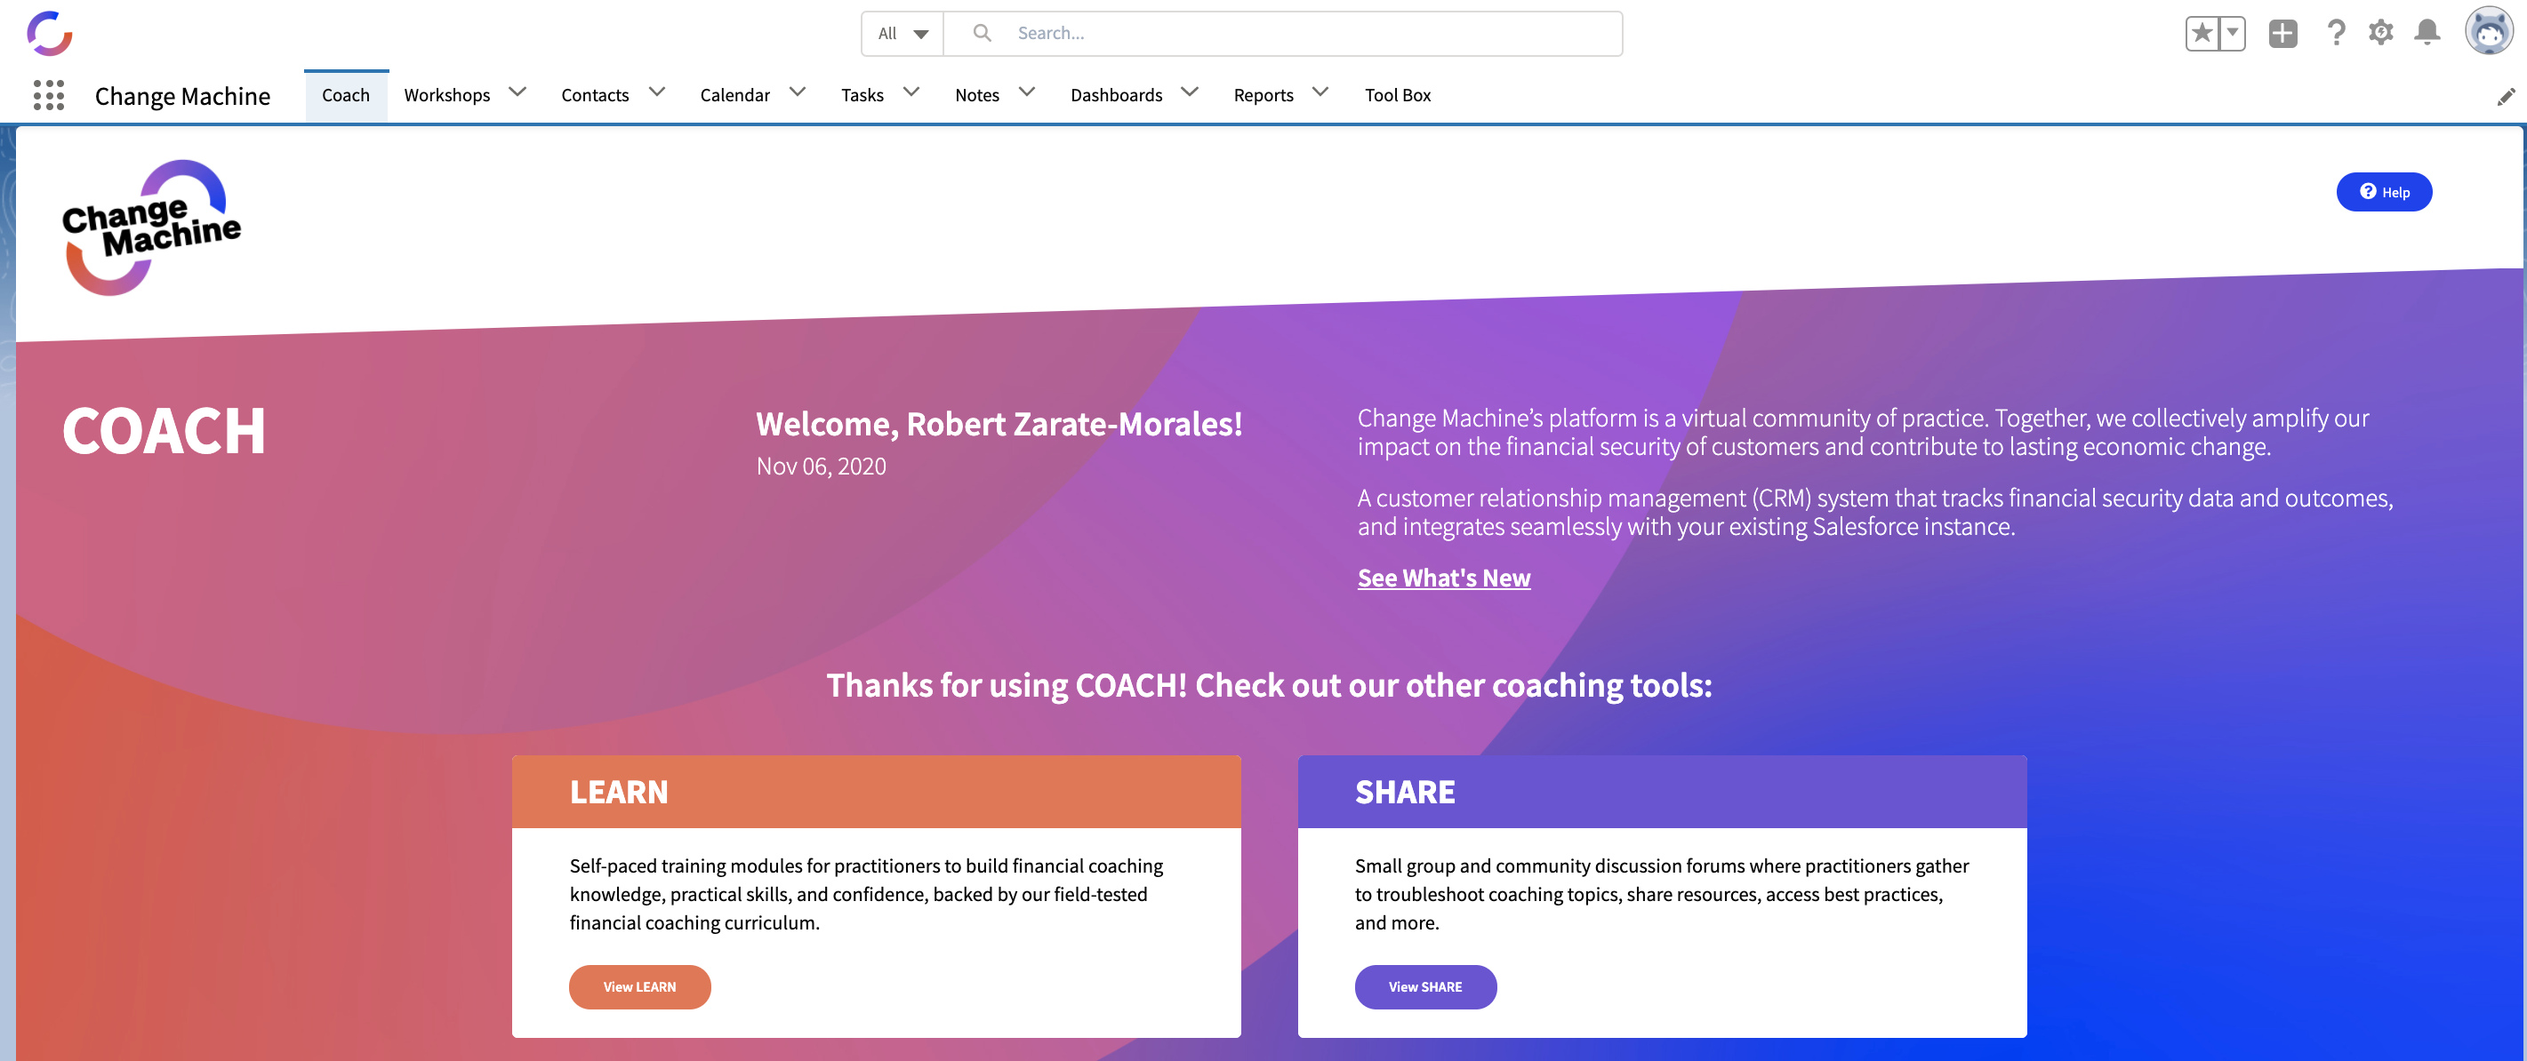
Task: Open the help question mark icon
Action: (2336, 34)
